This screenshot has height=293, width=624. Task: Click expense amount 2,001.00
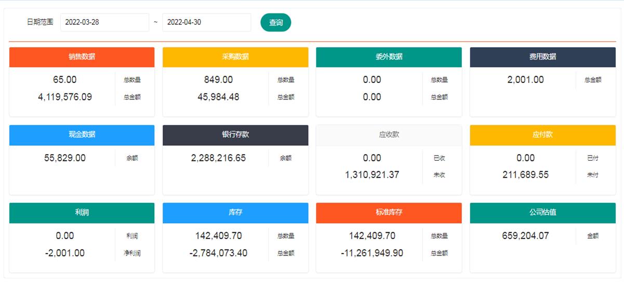click(x=526, y=80)
